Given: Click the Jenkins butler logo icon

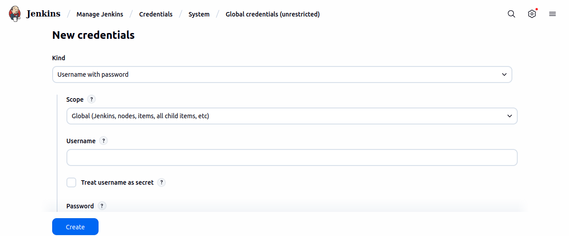Looking at the screenshot, I should pyautogui.click(x=15, y=14).
